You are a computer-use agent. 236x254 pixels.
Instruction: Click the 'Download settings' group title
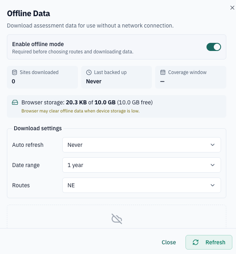click(38, 128)
